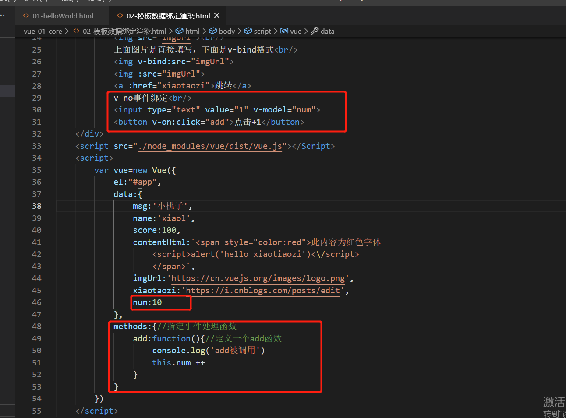Click the input element code on line 30
566x418 pixels.
coord(217,110)
